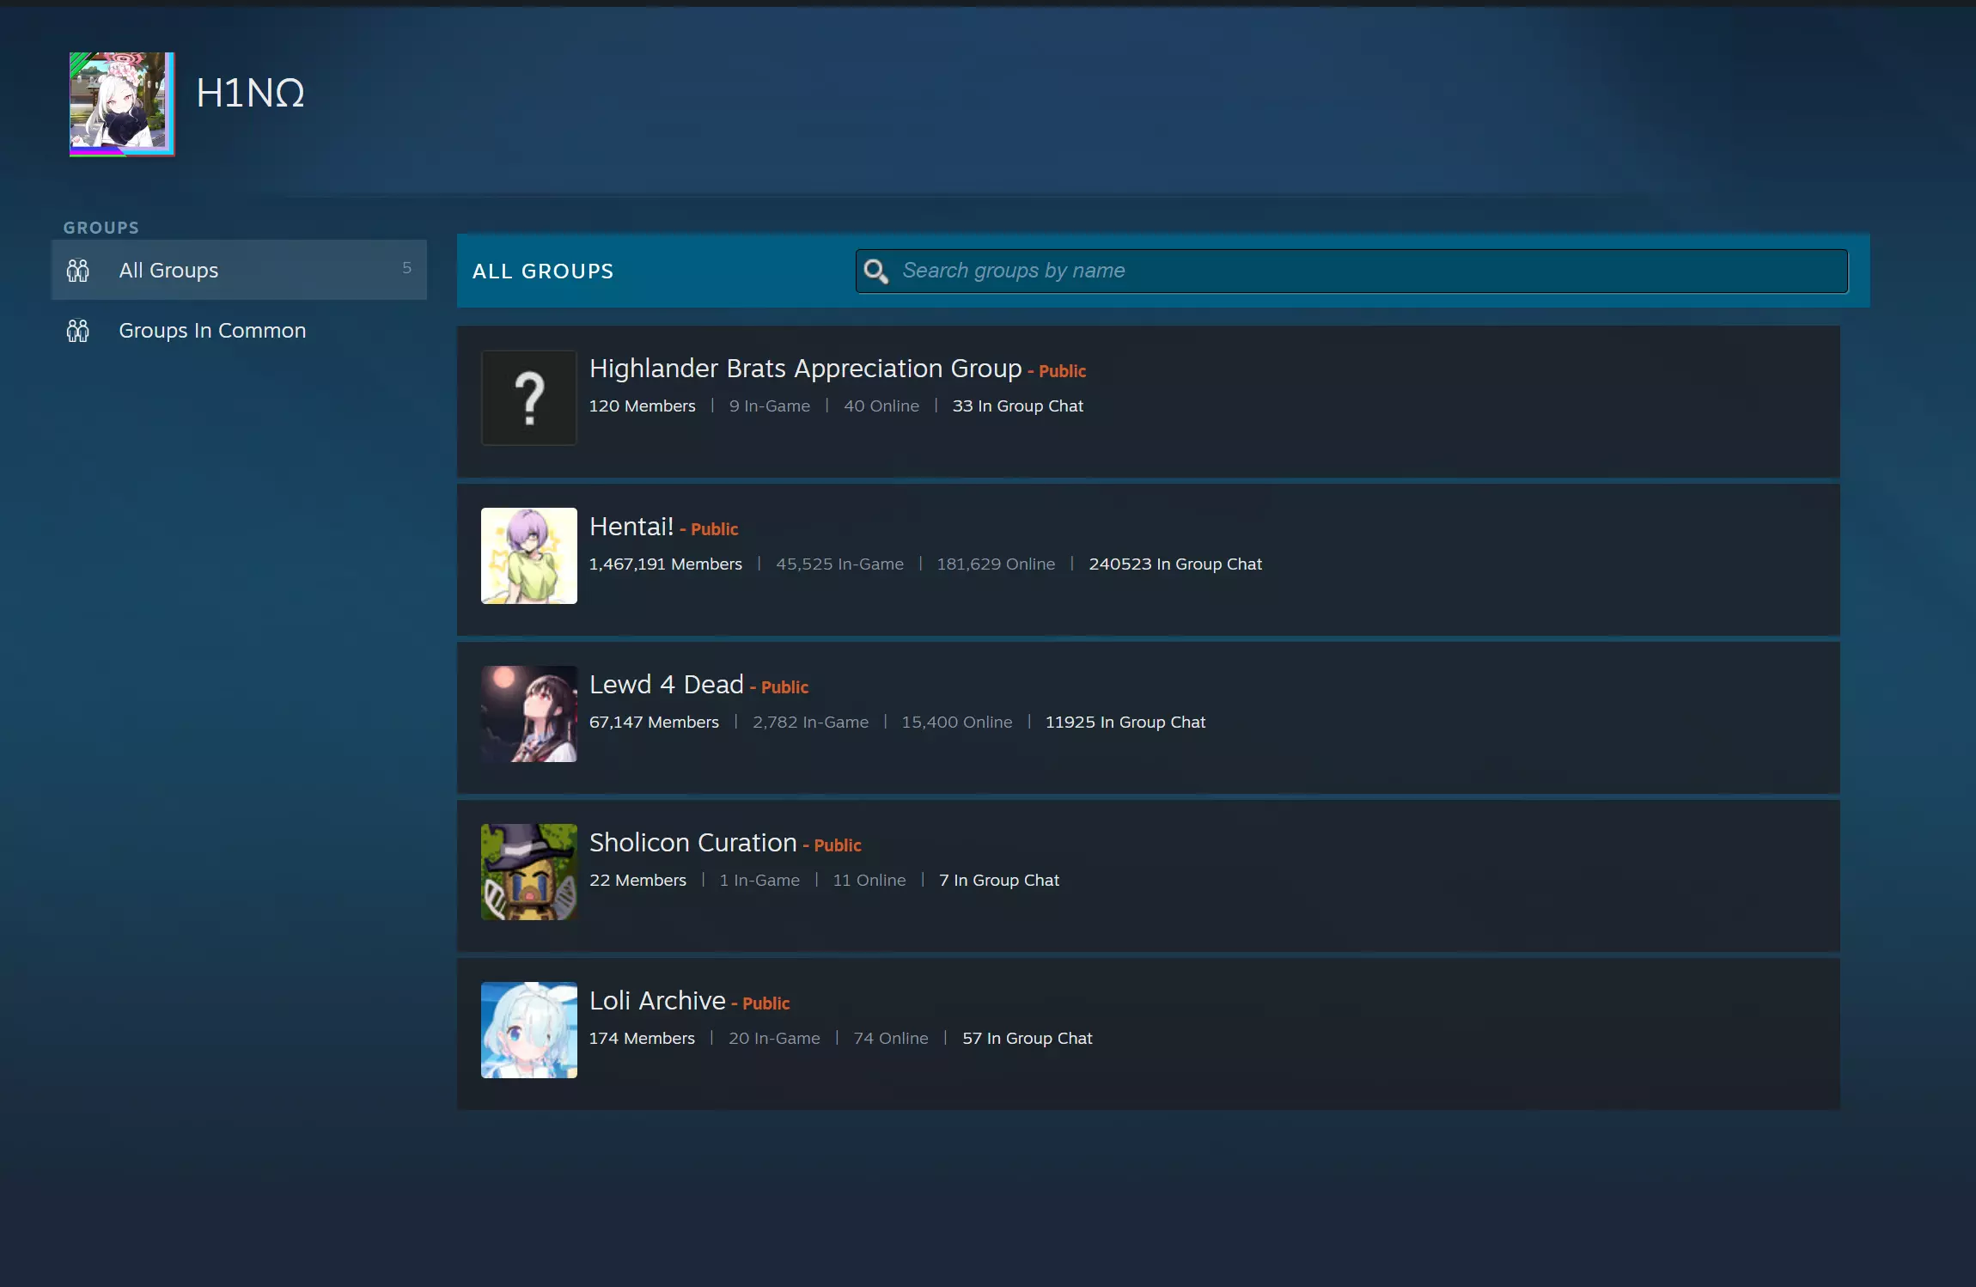Join the 240523 In Group Chat
The image size is (1976, 1287).
click(1175, 564)
